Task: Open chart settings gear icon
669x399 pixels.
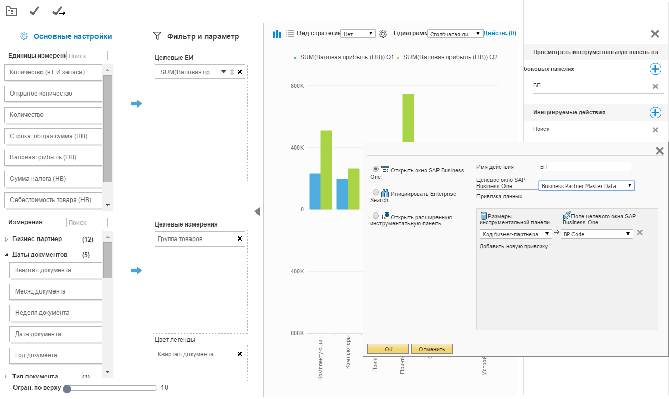Action: pos(383,34)
